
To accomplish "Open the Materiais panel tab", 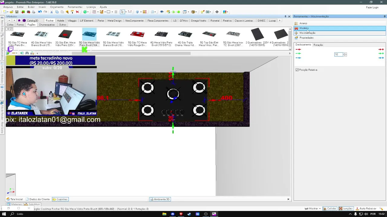I will (15, 204).
